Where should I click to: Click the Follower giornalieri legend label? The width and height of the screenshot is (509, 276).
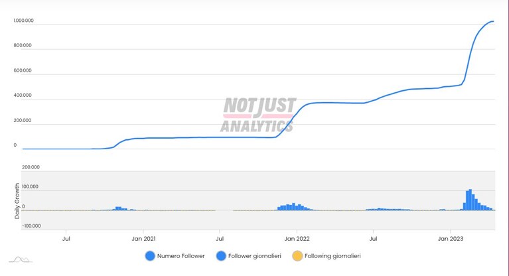click(255, 256)
